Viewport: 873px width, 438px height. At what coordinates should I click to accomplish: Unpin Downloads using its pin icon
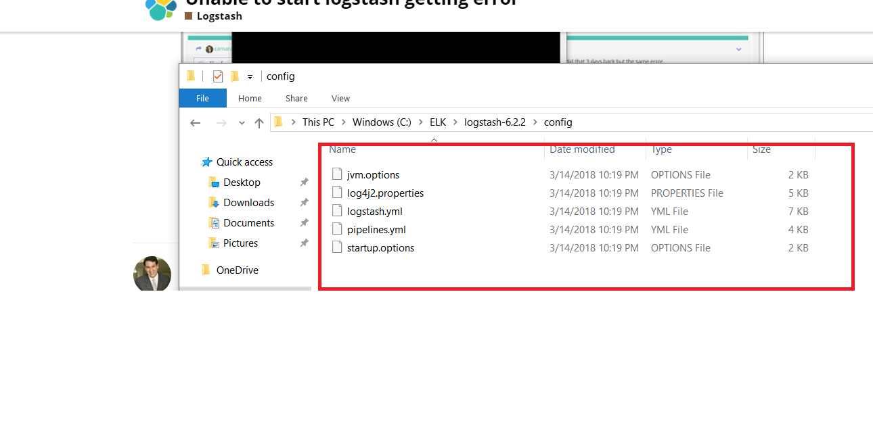point(305,203)
